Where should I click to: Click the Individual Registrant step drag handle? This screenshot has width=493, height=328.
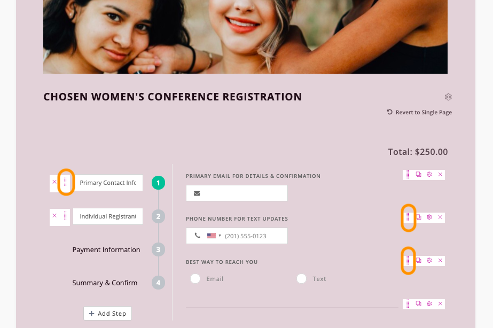click(x=65, y=216)
